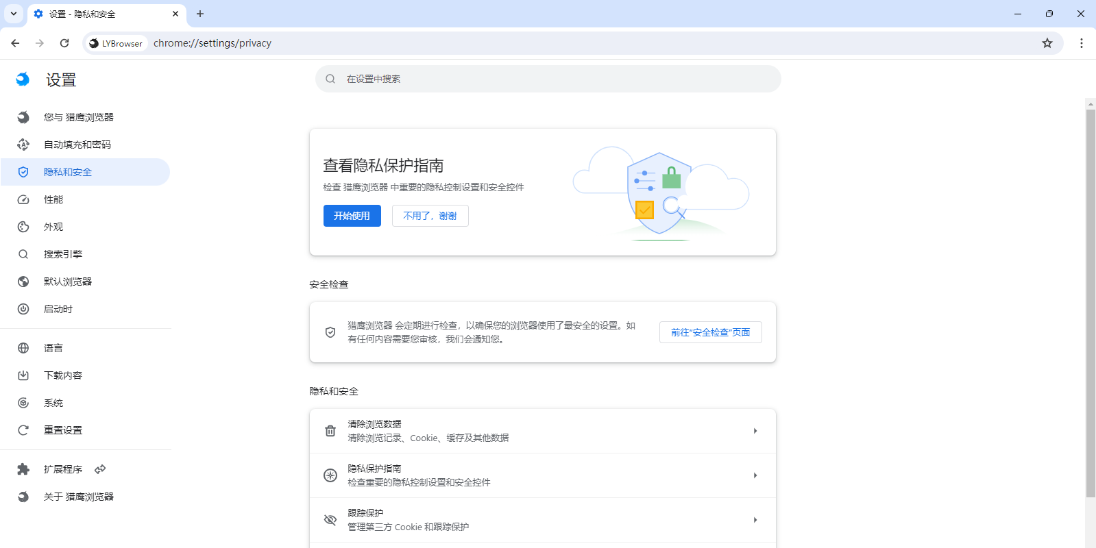The height and width of the screenshot is (548, 1096).
Task: Open 搜索引擎 settings from sidebar
Action: pos(63,254)
